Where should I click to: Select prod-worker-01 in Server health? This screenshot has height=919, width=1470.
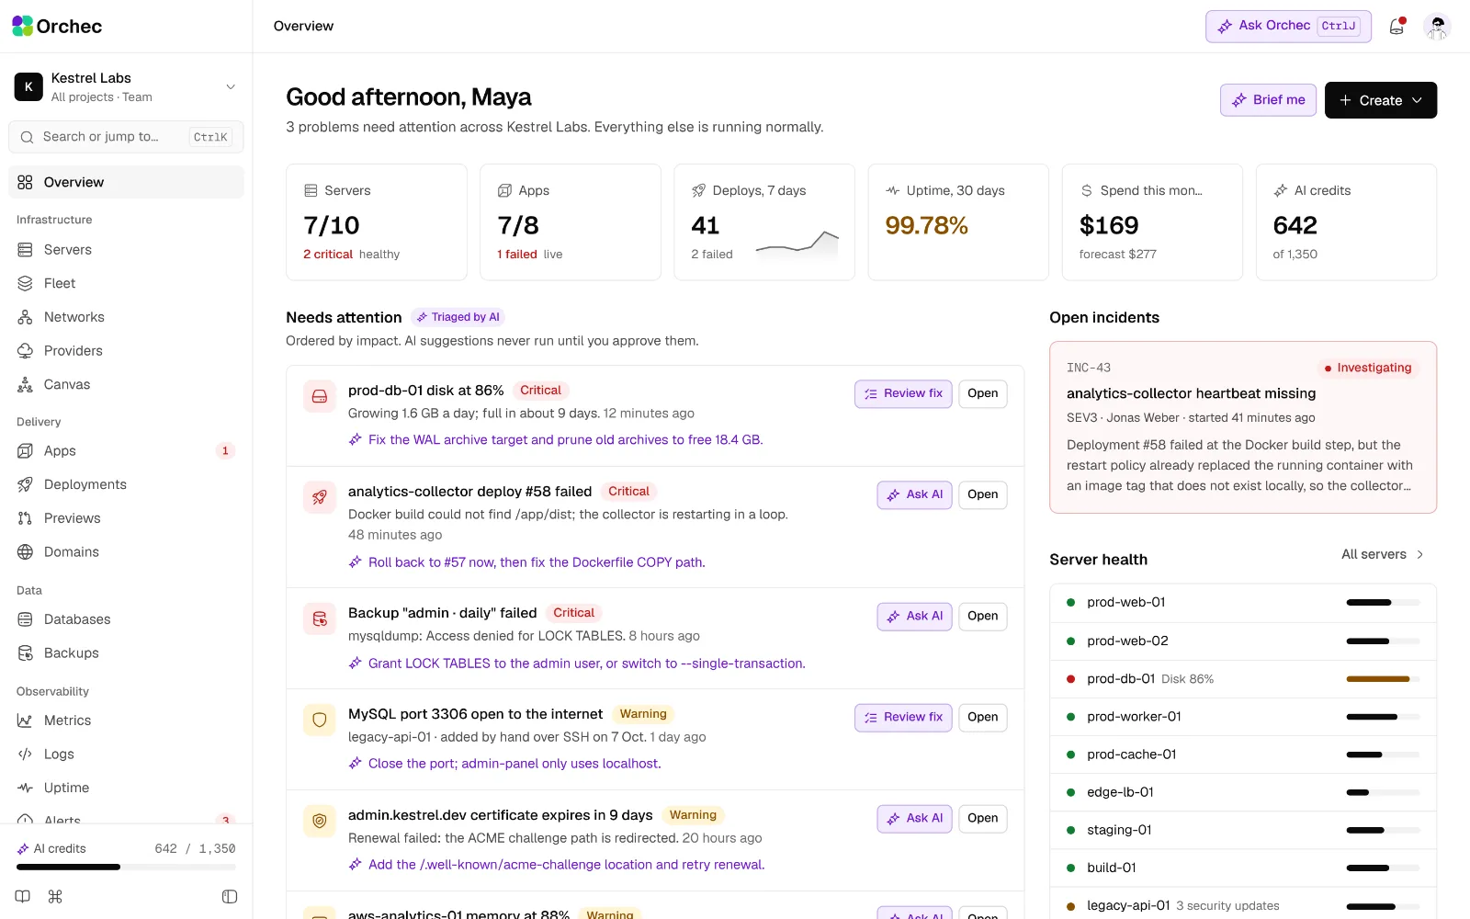1242,717
